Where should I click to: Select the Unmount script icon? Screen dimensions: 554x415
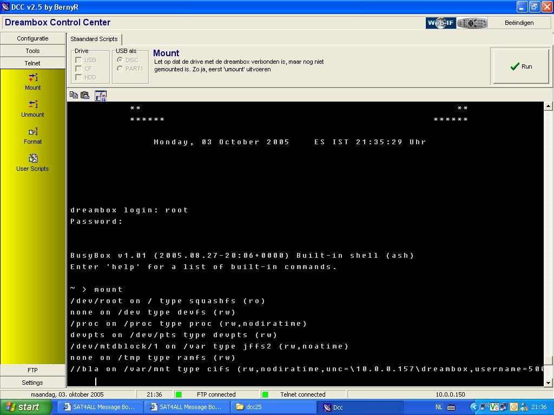pos(33,104)
